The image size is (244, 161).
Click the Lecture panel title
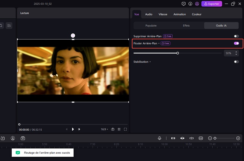click(x=25, y=13)
